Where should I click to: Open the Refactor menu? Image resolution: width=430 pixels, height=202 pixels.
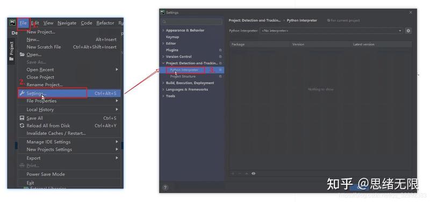[105, 23]
